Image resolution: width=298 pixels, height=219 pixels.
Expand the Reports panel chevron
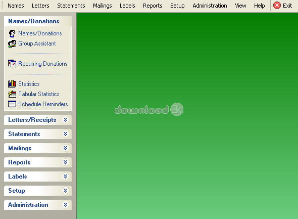(x=65, y=162)
